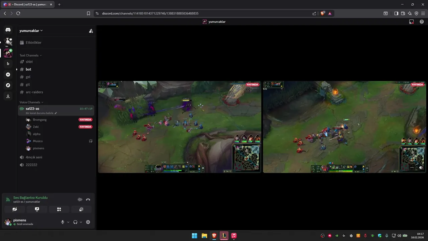
Task: Join the 4mcık seni voice channel
Action: pyautogui.click(x=56, y=157)
